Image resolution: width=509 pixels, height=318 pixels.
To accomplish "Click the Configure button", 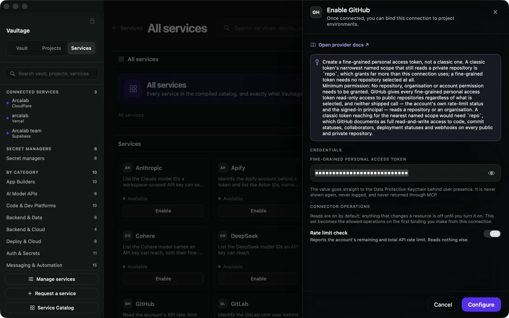I will pos(481,304).
